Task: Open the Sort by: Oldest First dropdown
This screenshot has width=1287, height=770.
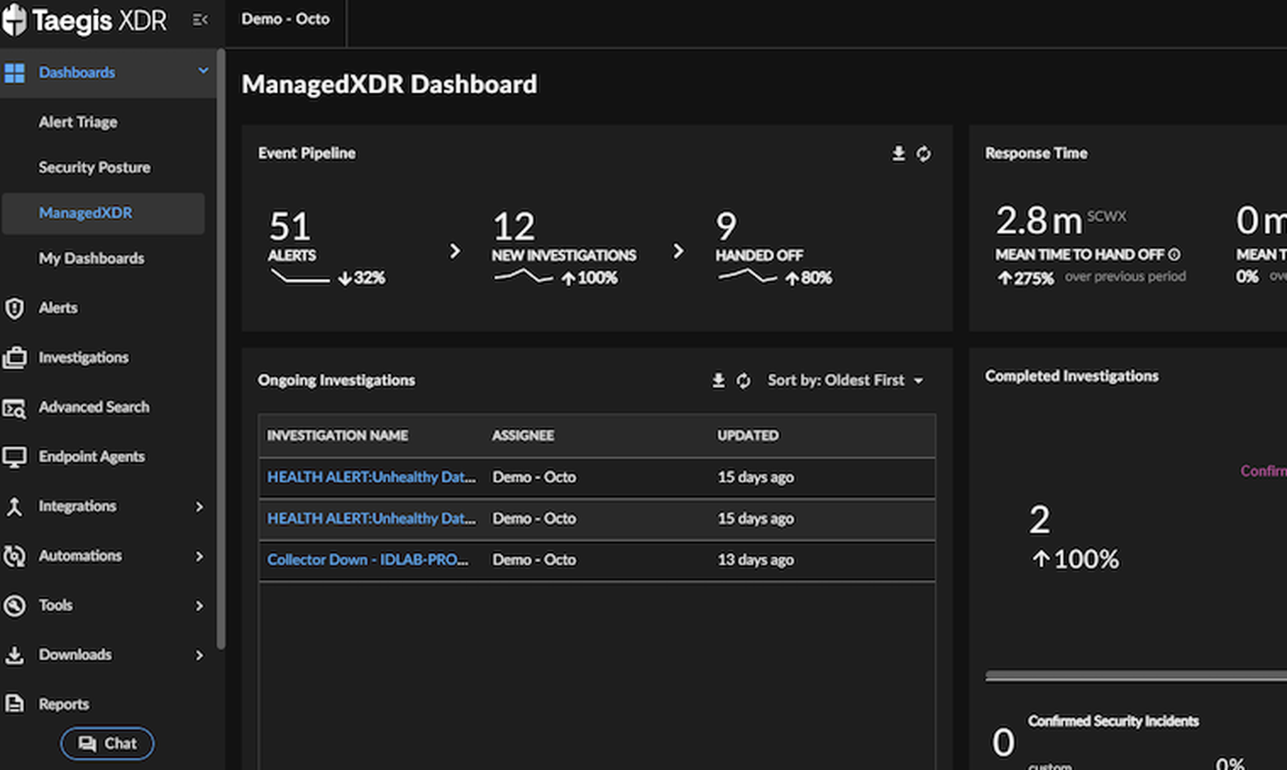Action: [846, 381]
